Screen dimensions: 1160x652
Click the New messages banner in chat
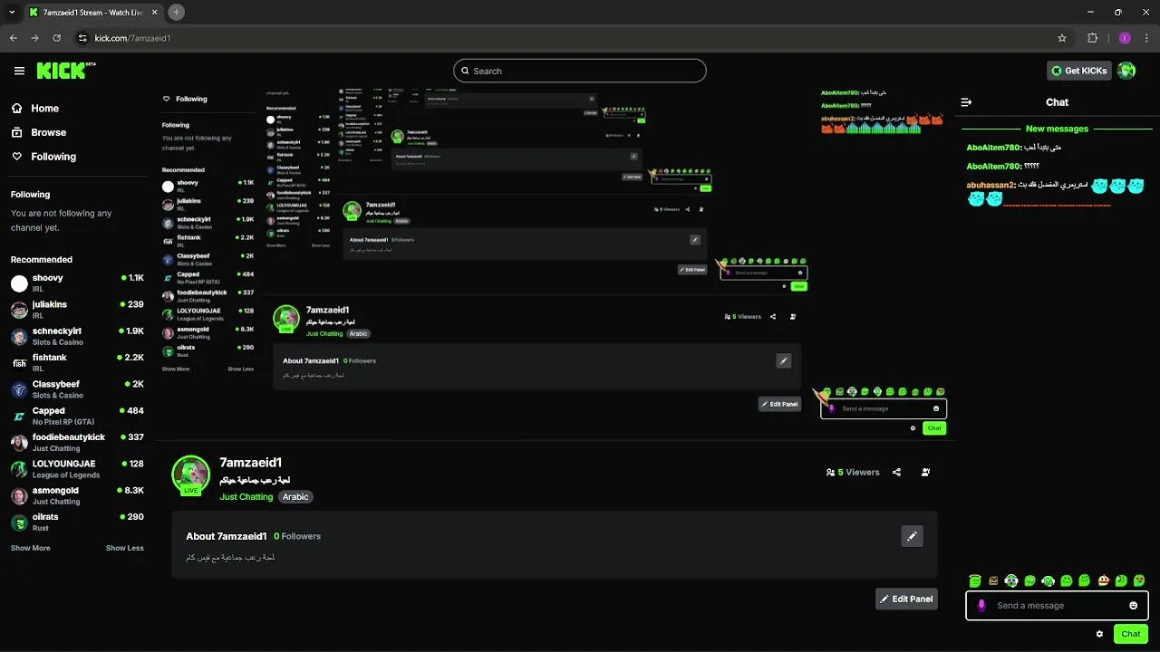coord(1057,129)
